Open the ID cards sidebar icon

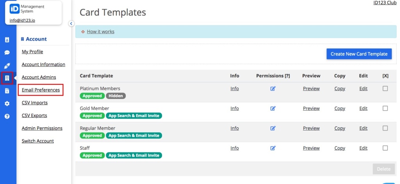[7, 39]
